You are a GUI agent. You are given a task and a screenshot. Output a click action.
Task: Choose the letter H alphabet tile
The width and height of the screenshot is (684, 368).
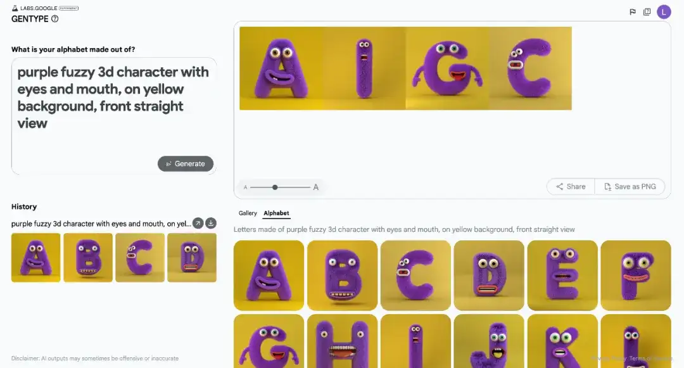point(342,341)
